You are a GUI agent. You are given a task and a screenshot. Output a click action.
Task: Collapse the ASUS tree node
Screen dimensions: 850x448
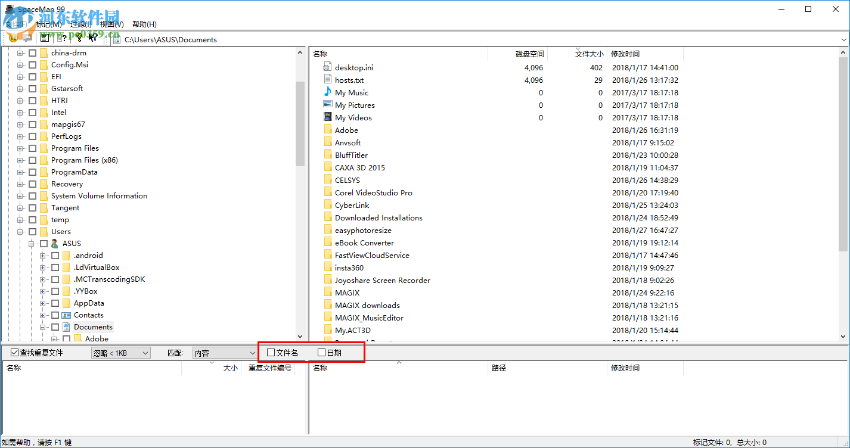32,243
